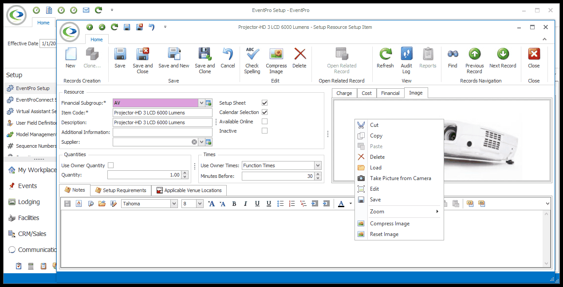Image resolution: width=563 pixels, height=287 pixels.
Task: Open the Use Owner Times dropdown
Action: pos(318,165)
